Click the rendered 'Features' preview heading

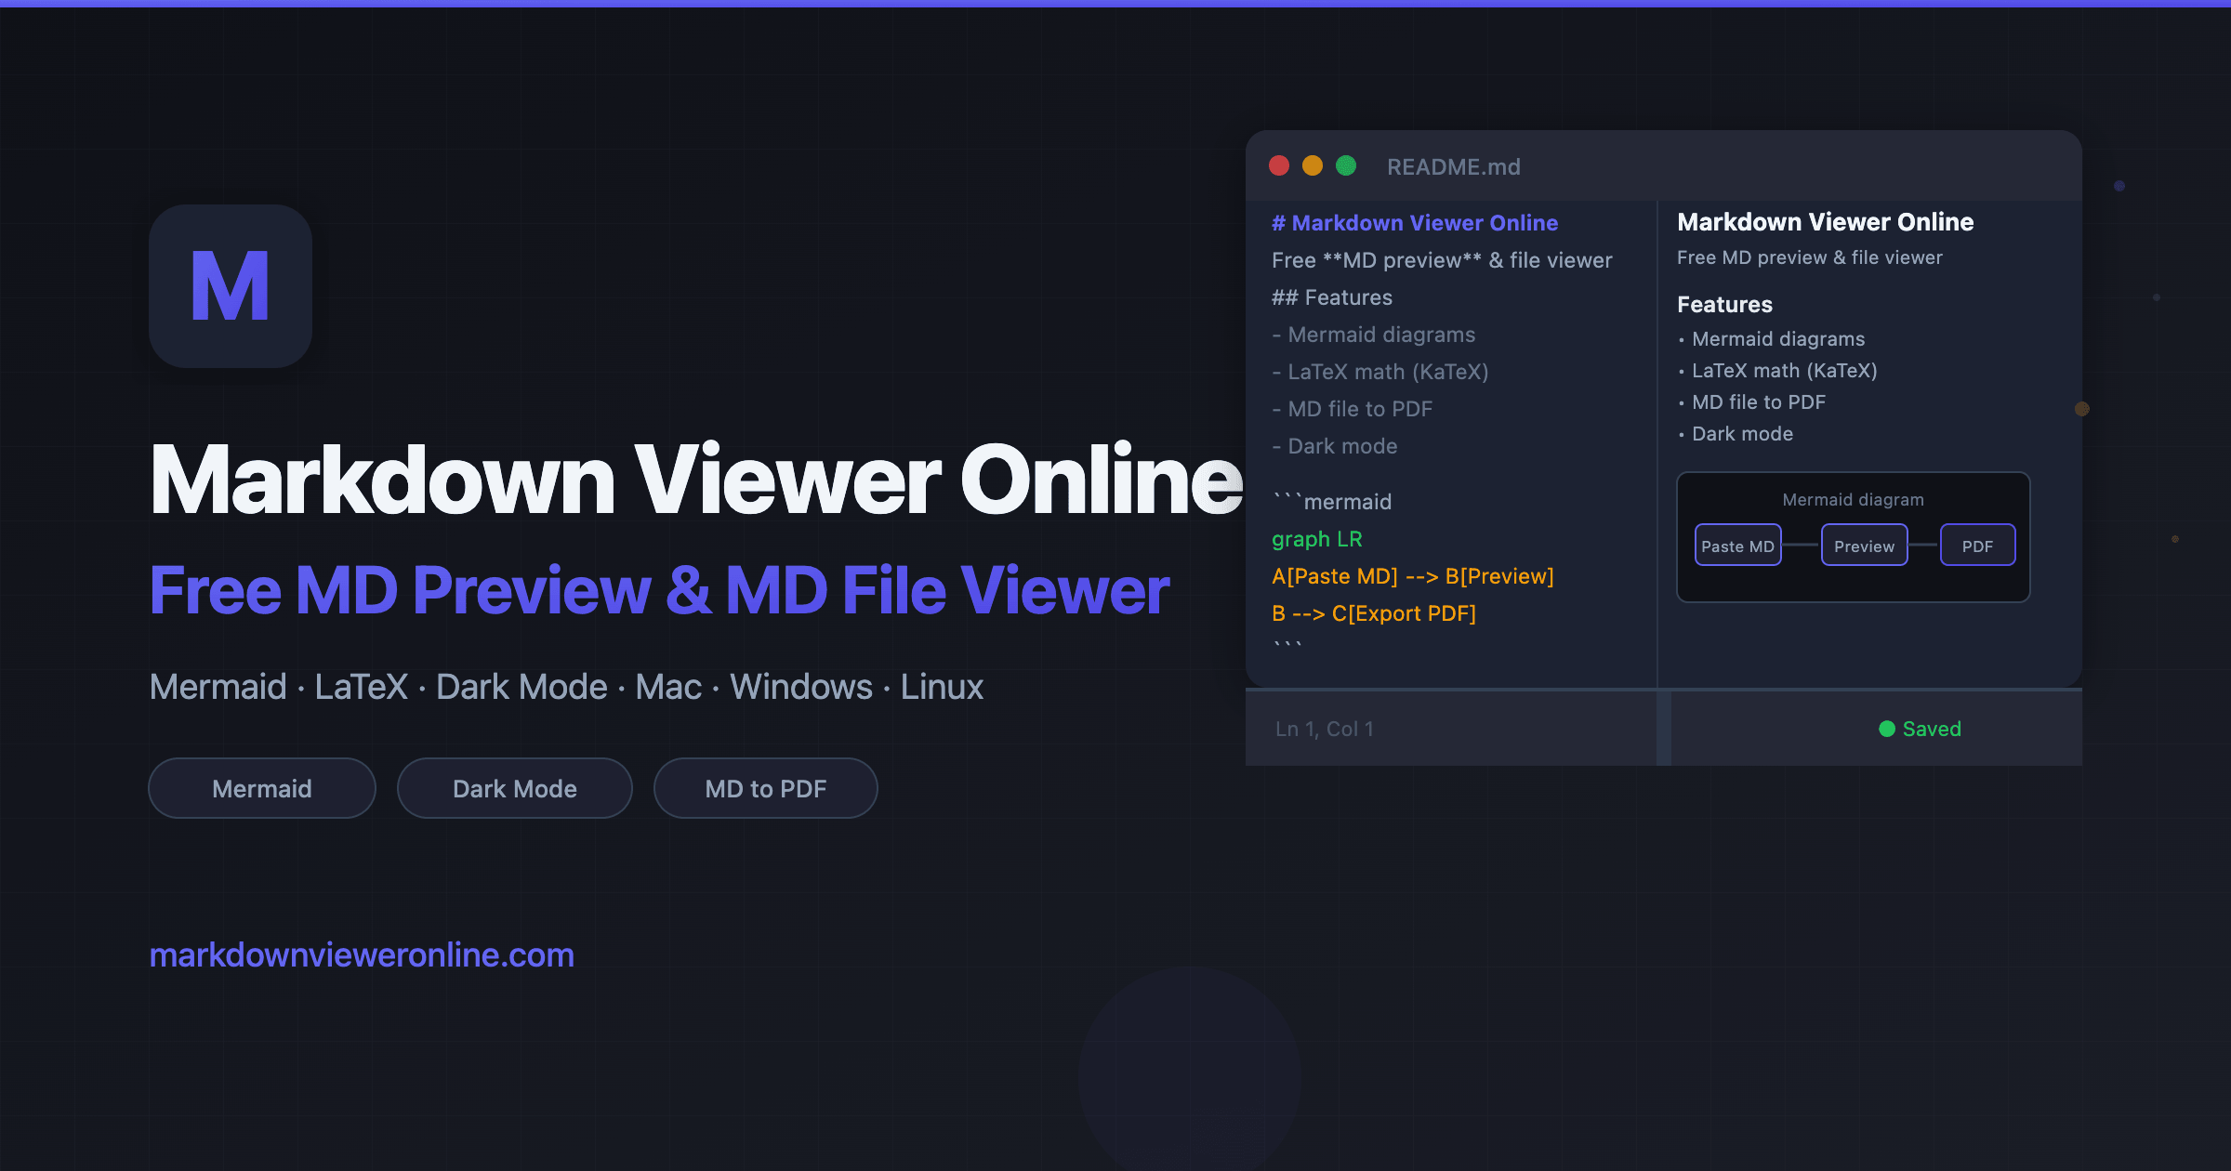point(1724,304)
